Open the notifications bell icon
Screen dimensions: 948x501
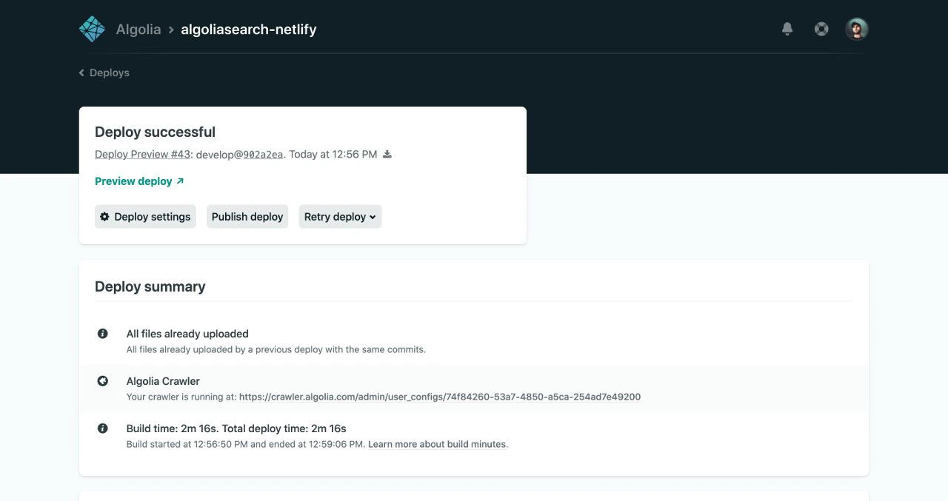pyautogui.click(x=787, y=29)
